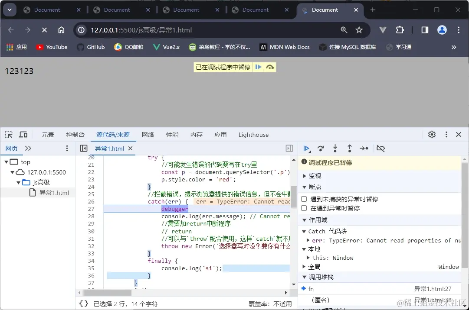Close the DevTools panel
Screen dimensions: 469x310
coord(459,135)
